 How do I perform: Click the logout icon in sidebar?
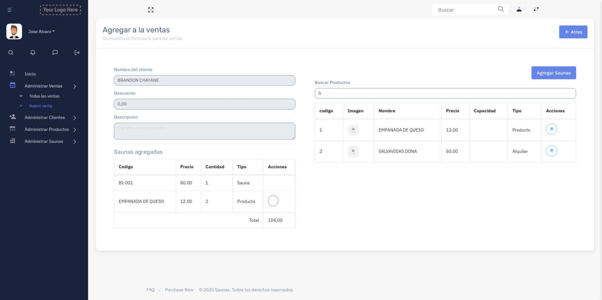click(x=77, y=52)
